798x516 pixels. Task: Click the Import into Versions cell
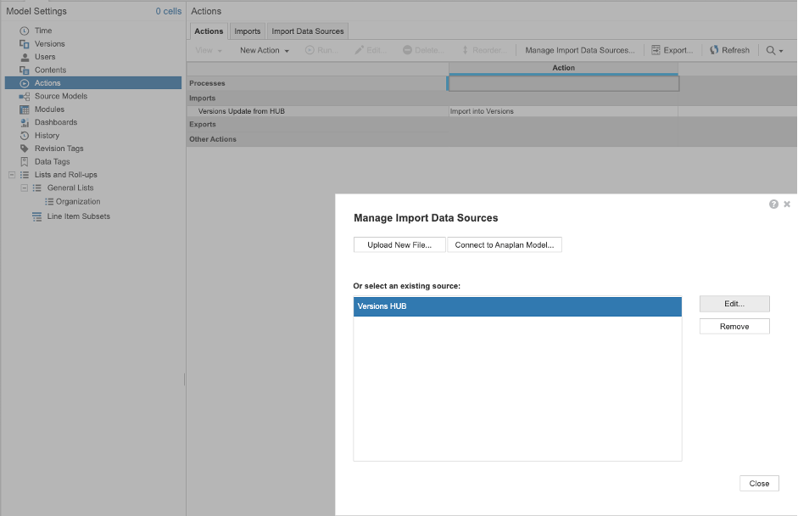point(563,111)
